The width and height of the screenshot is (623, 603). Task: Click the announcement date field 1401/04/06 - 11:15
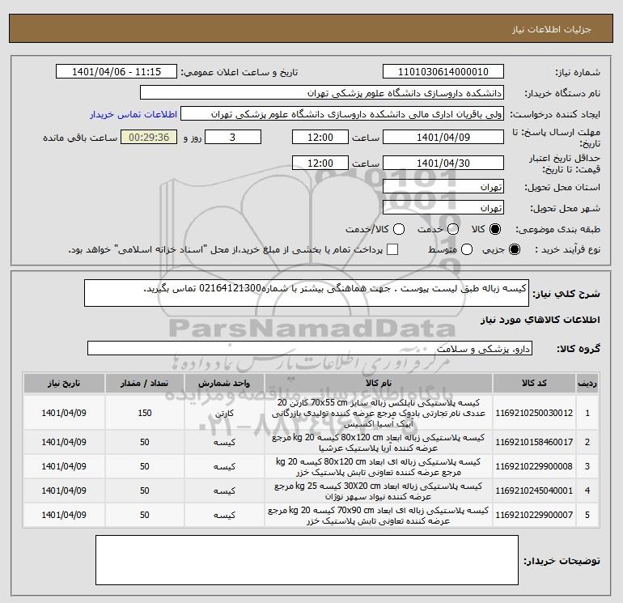click(x=117, y=71)
